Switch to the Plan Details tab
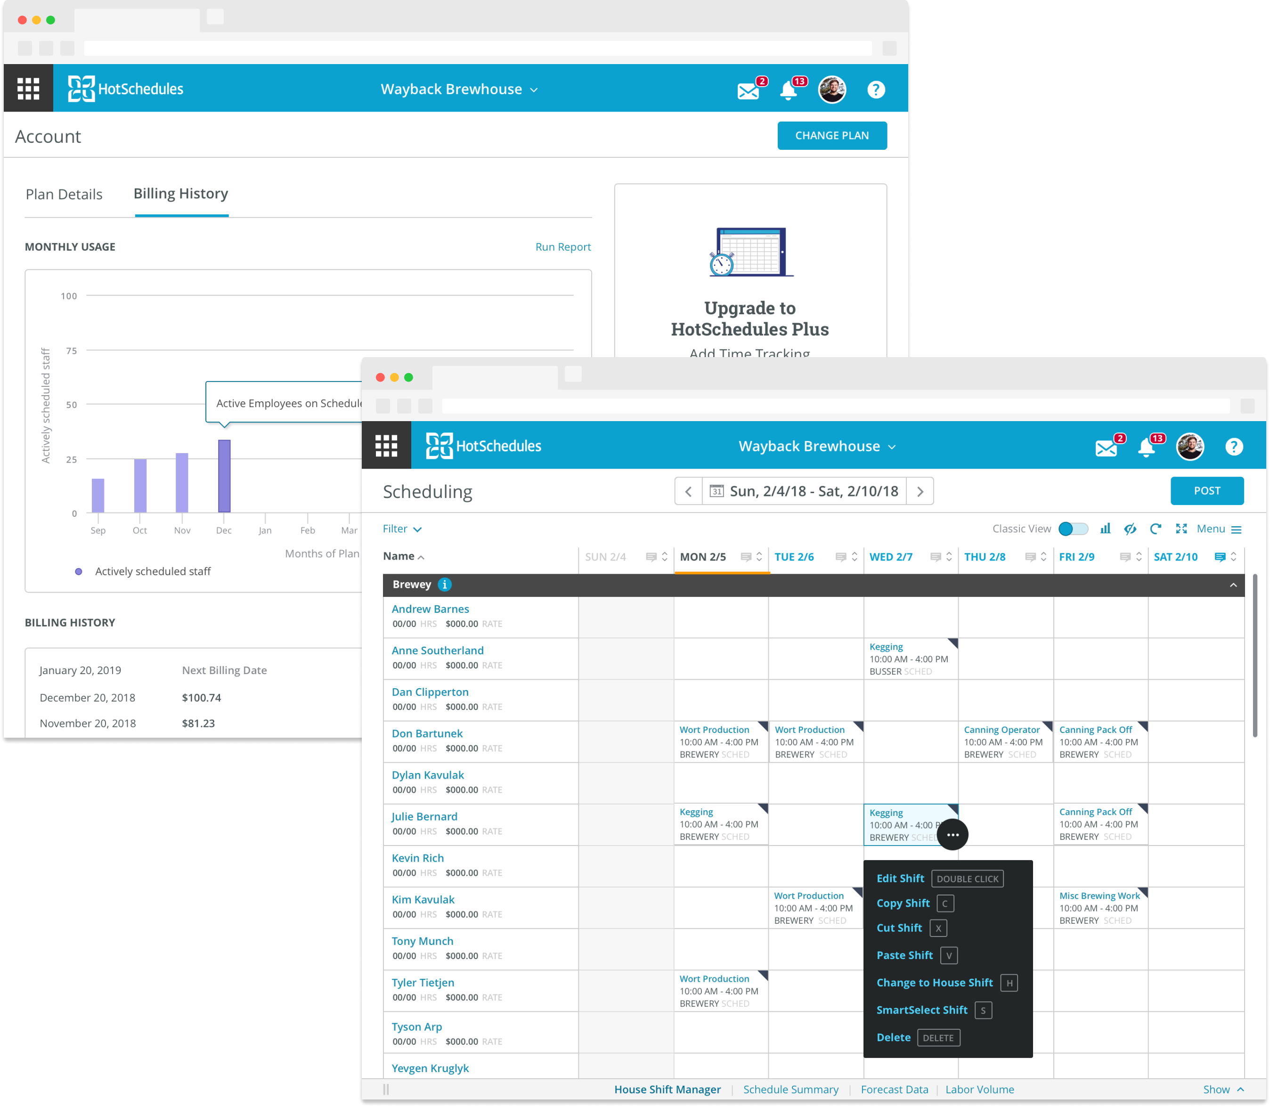This screenshot has height=1107, width=1270. point(64,195)
